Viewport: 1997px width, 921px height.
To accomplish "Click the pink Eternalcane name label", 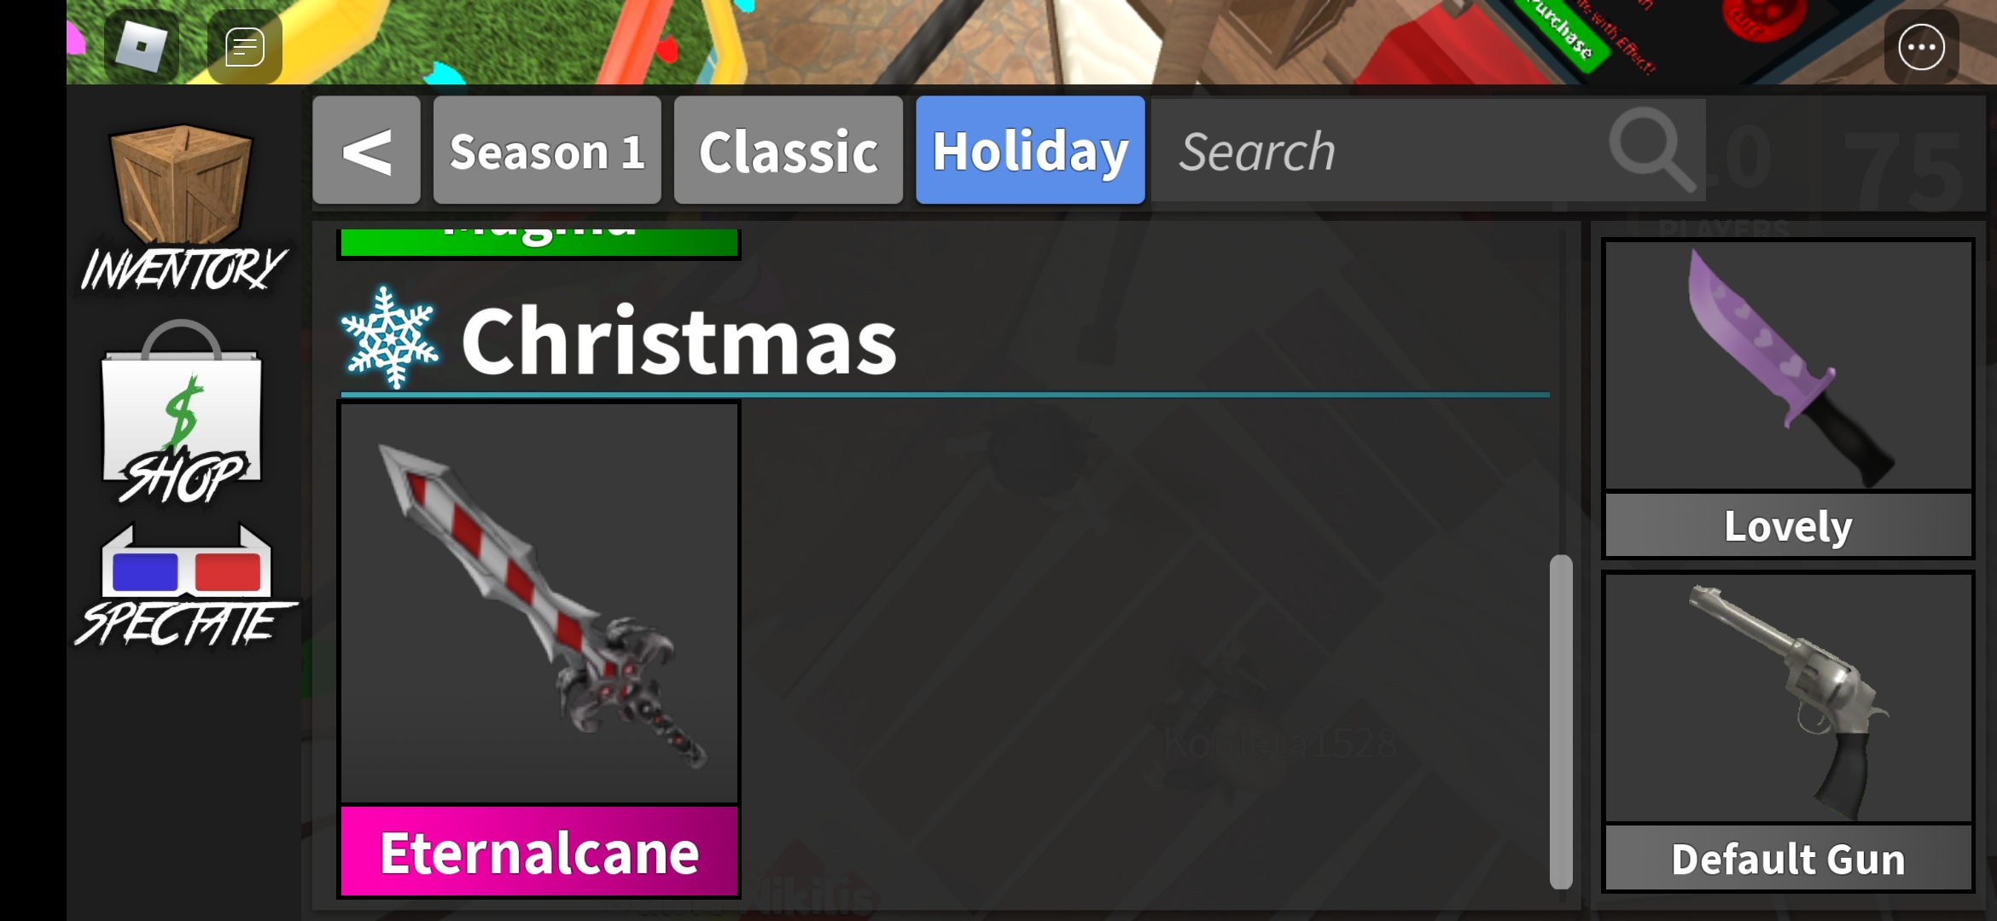I will tap(539, 851).
